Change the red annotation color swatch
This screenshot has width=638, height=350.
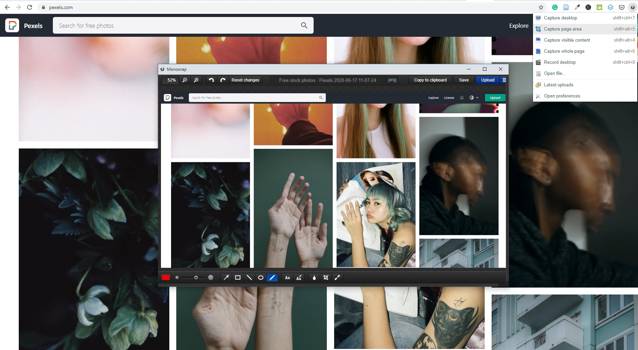coord(166,278)
